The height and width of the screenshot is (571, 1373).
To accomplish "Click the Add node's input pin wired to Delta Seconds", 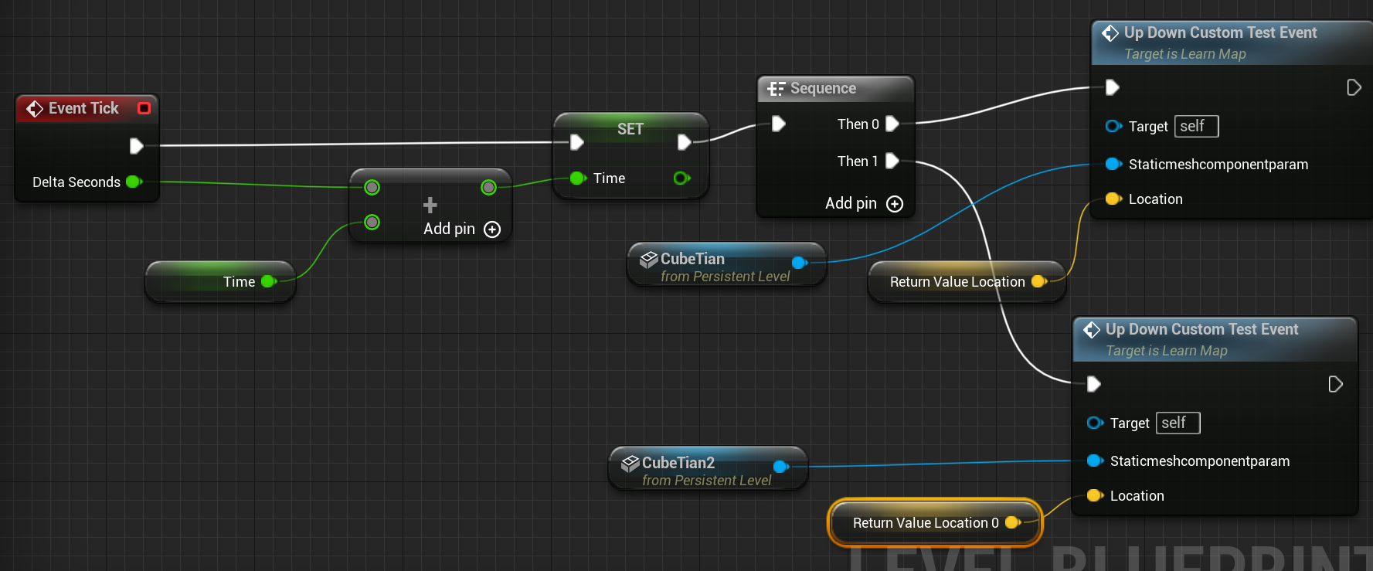I will click(372, 187).
